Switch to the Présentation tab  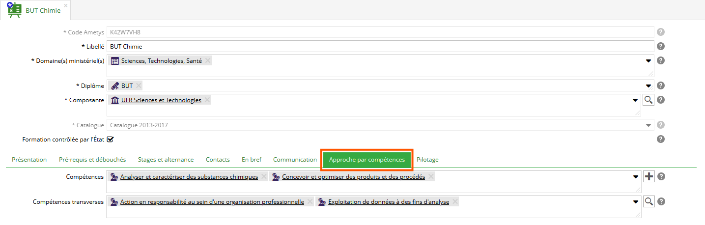pos(29,160)
